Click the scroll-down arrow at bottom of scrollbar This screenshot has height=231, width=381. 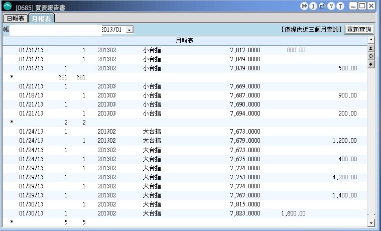[x=371, y=223]
